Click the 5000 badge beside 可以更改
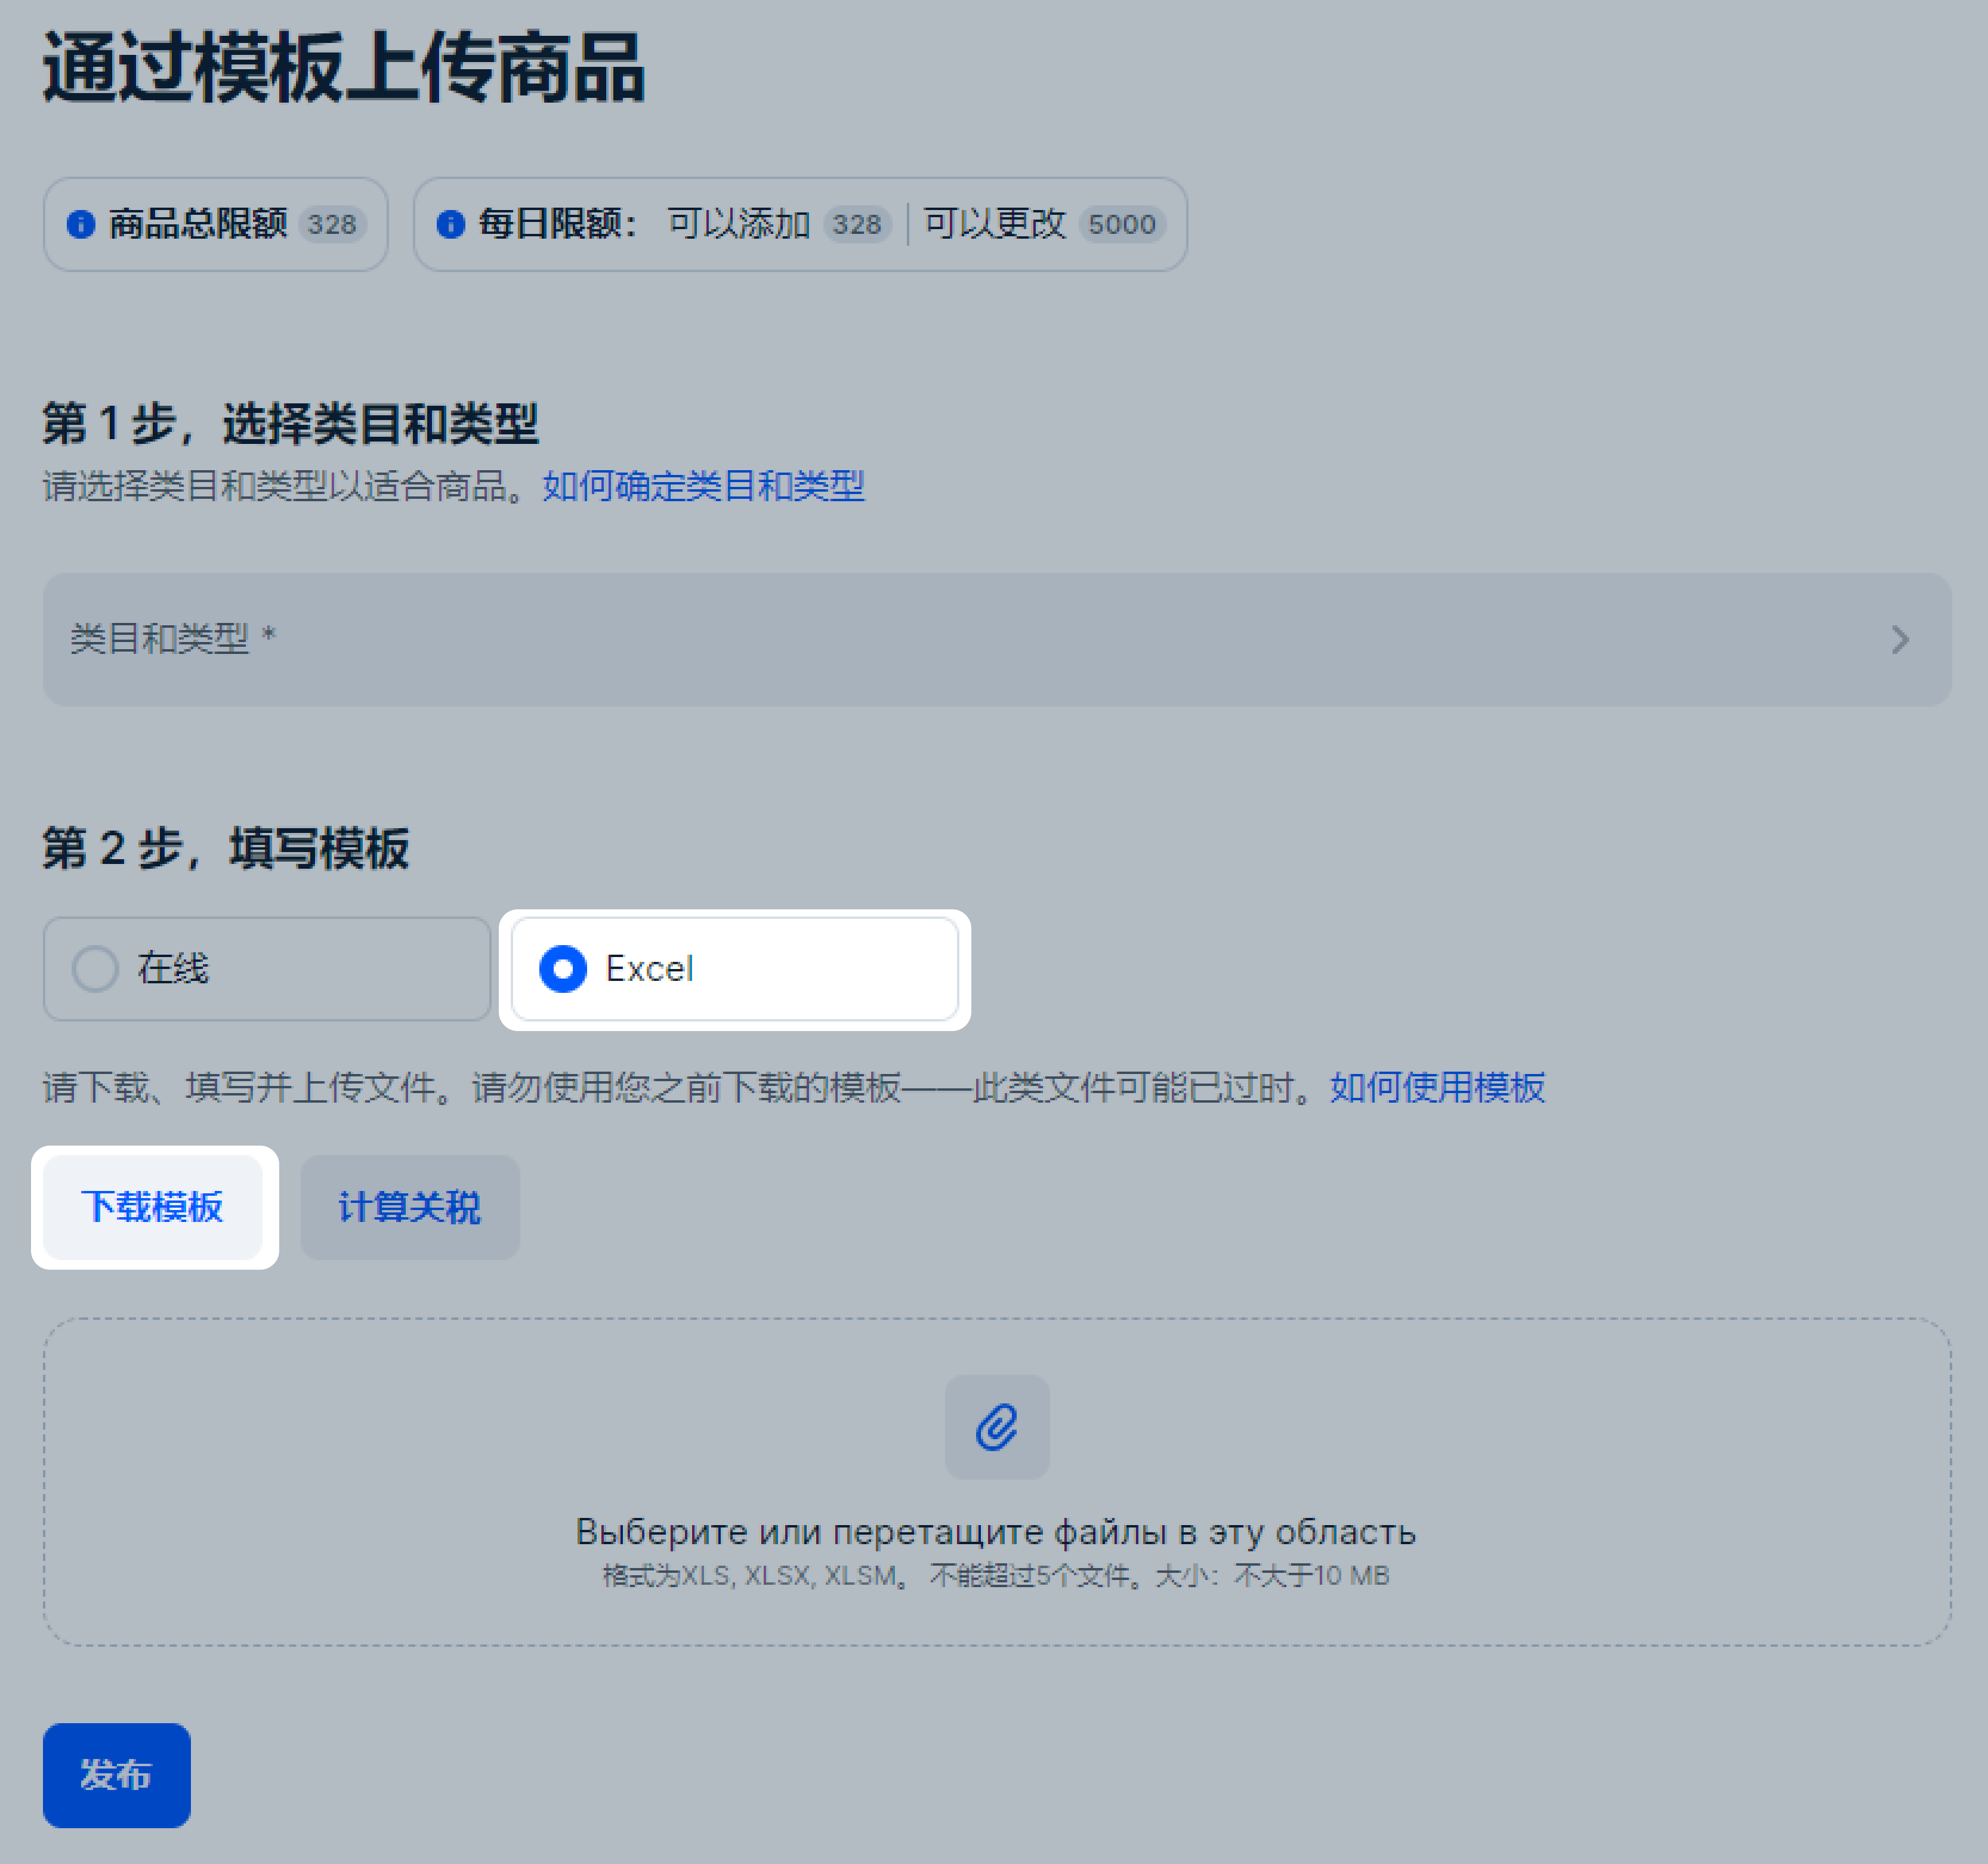This screenshot has height=1864, width=1988. tap(1122, 224)
